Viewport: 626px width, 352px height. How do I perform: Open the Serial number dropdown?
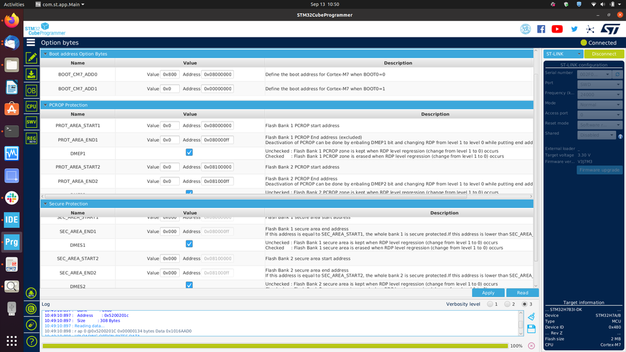click(x=593, y=75)
